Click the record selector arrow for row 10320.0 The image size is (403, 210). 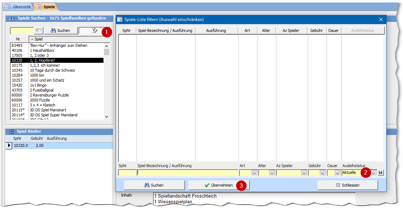tap(9, 146)
